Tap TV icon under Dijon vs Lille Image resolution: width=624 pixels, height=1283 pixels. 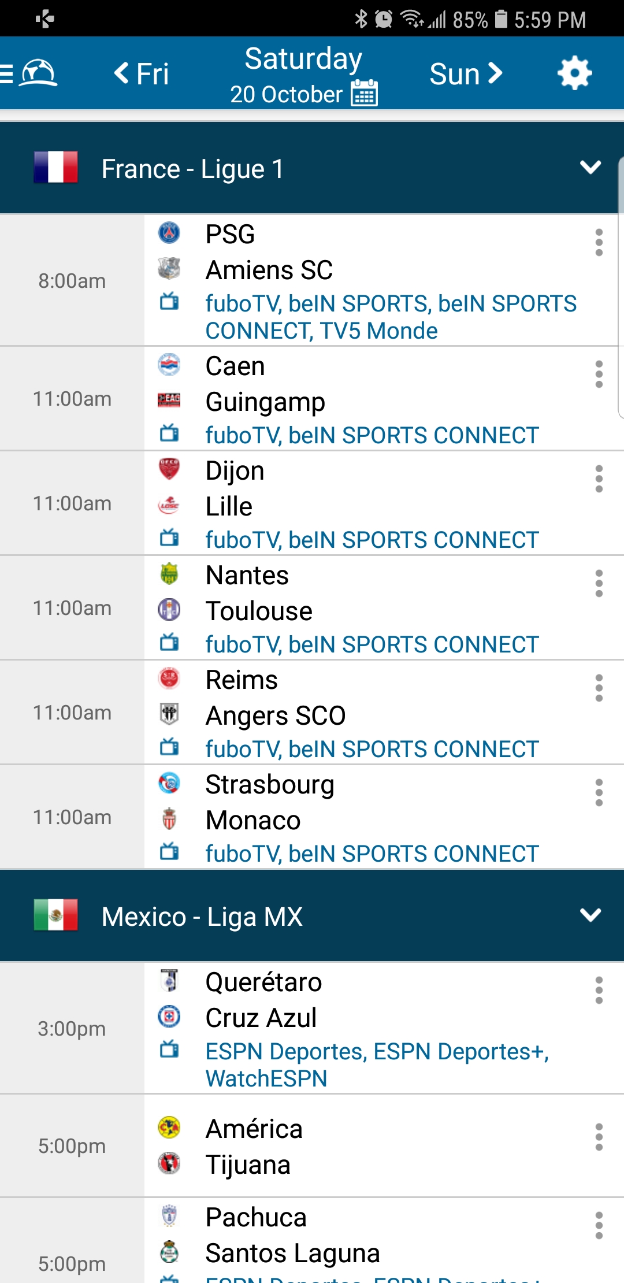pyautogui.click(x=169, y=539)
